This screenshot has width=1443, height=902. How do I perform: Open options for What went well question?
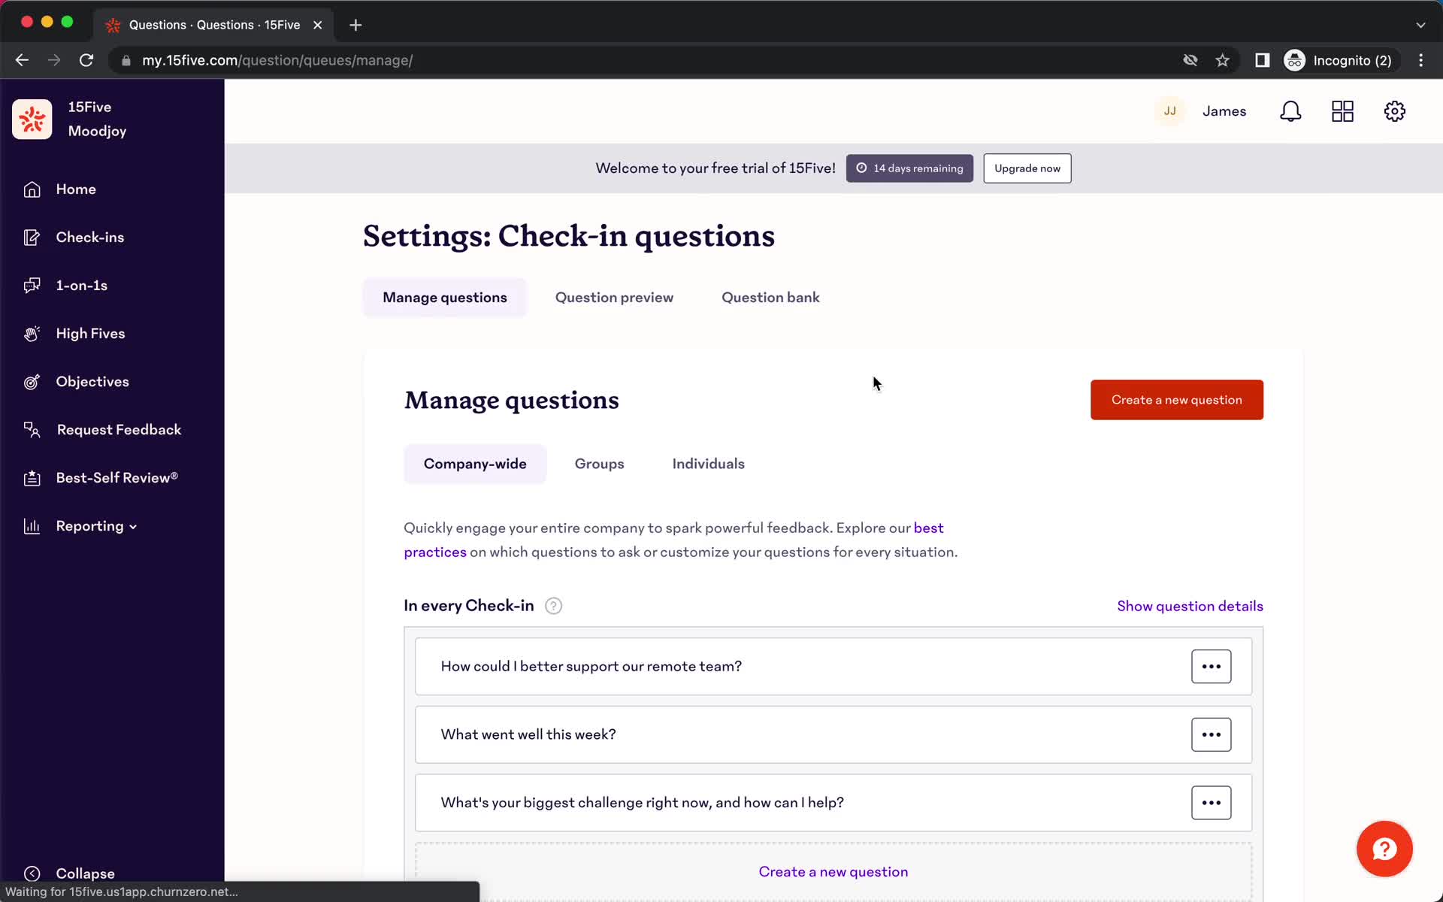coord(1212,734)
